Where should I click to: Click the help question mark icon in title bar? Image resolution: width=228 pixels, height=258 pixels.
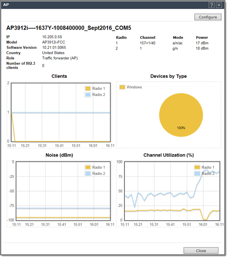[x=212, y=5]
